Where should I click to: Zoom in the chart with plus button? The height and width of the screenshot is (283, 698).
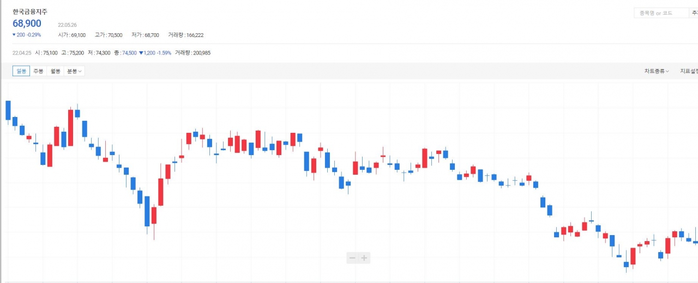point(364,258)
